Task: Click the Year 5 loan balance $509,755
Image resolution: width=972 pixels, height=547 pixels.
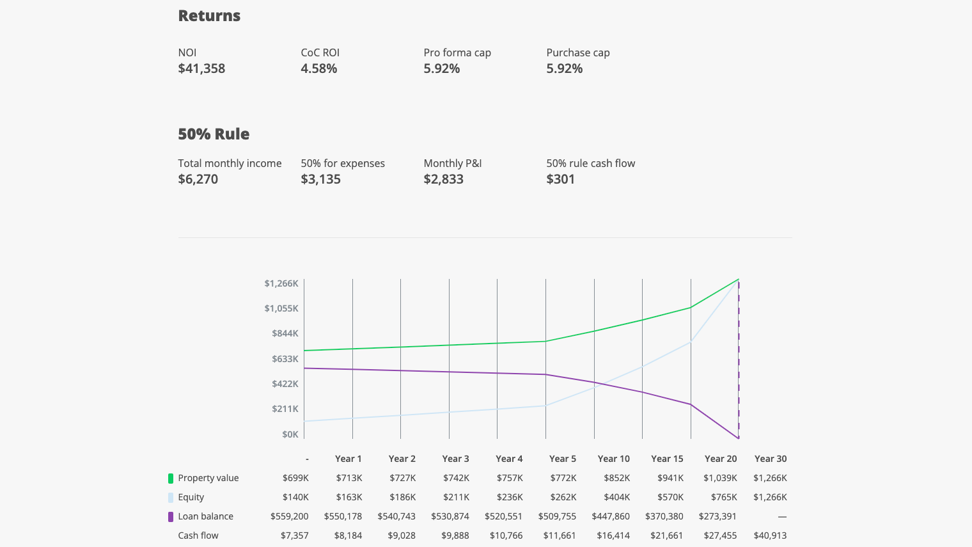Action: 557,516
